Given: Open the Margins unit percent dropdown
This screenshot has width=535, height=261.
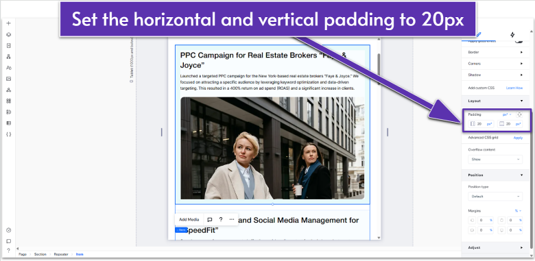Looking at the screenshot, I should click(x=519, y=210).
